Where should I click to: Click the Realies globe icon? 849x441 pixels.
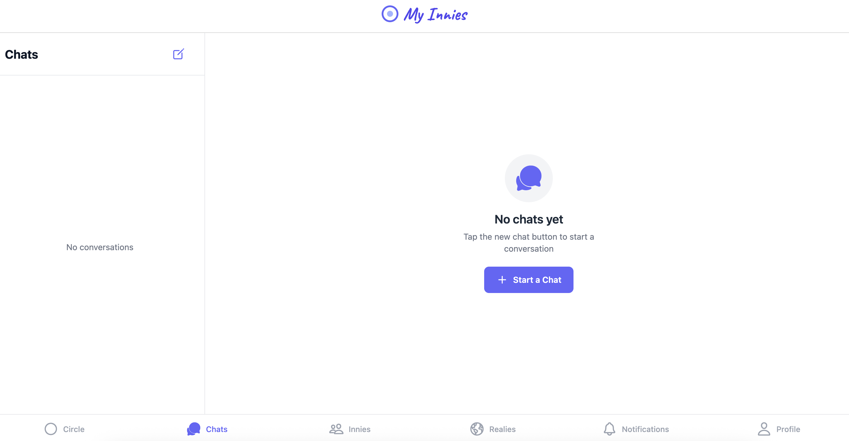[477, 429]
